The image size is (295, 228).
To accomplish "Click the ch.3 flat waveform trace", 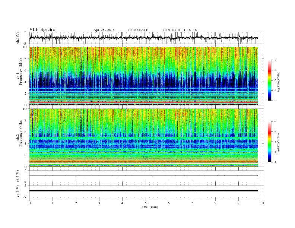I will pos(143,176).
